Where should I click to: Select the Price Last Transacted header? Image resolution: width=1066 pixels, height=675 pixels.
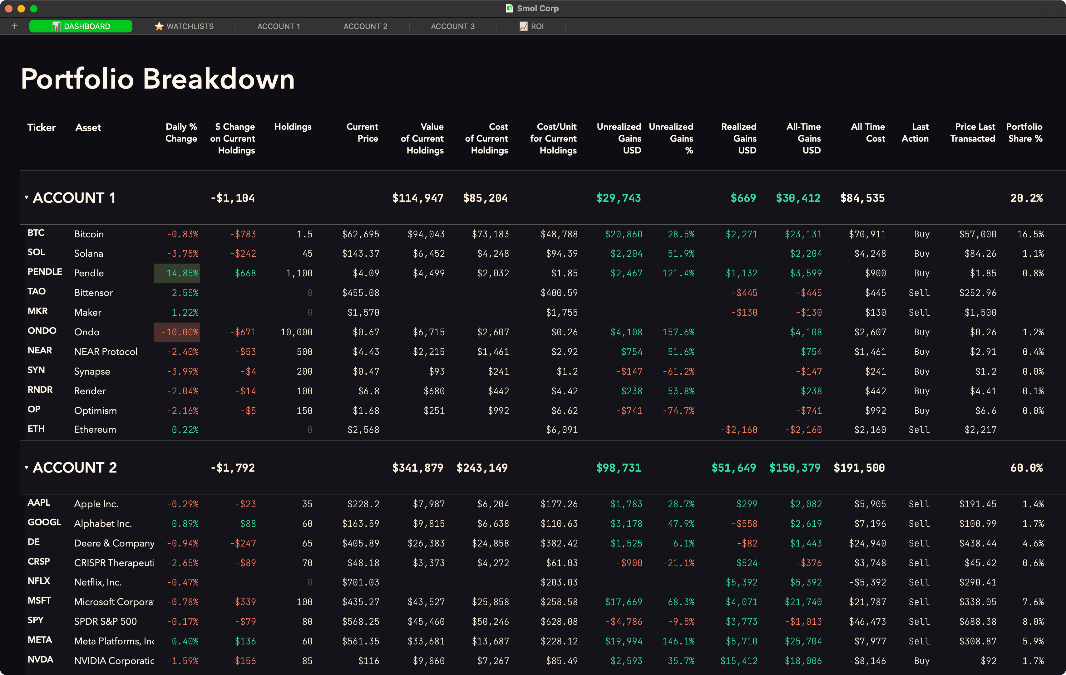click(973, 132)
